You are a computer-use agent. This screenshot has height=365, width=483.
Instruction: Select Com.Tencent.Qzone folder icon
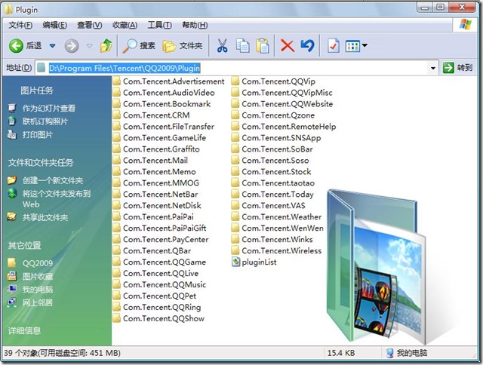click(235, 115)
